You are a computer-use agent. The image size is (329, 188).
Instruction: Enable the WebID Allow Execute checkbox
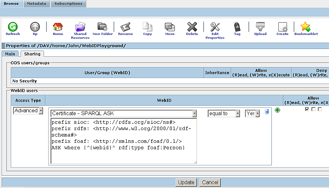(x=320, y=109)
